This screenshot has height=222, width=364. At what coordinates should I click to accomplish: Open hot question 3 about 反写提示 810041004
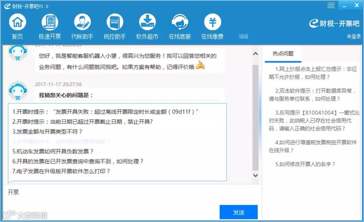314,121
